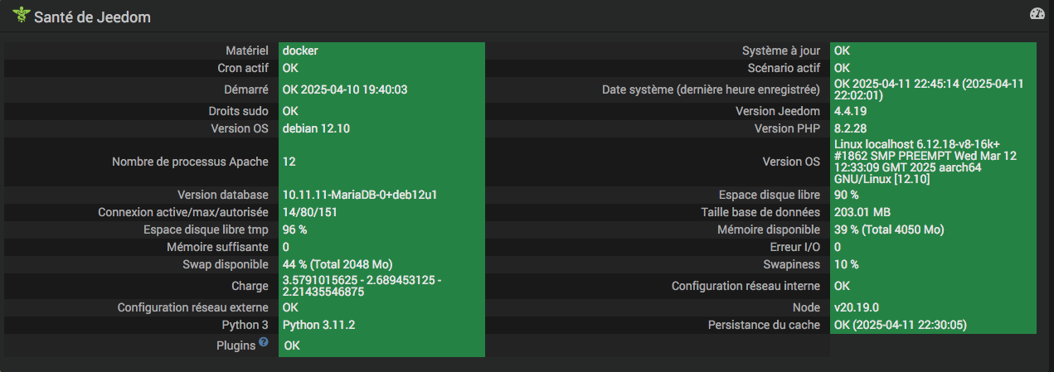The height and width of the screenshot is (372, 1054).
Task: Select the Charge load average values
Action: point(362,286)
